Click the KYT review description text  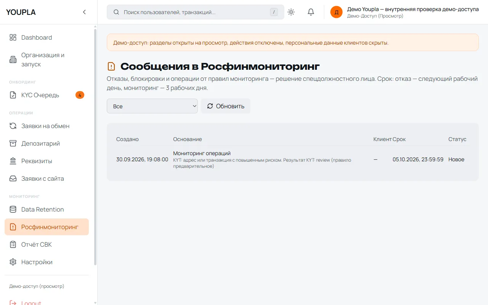coord(262,163)
